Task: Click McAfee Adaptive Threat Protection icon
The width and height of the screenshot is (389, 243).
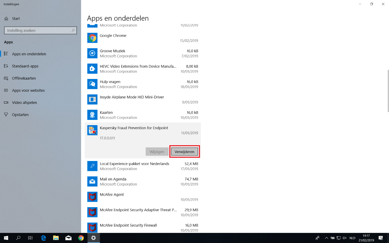Action: click(x=92, y=212)
